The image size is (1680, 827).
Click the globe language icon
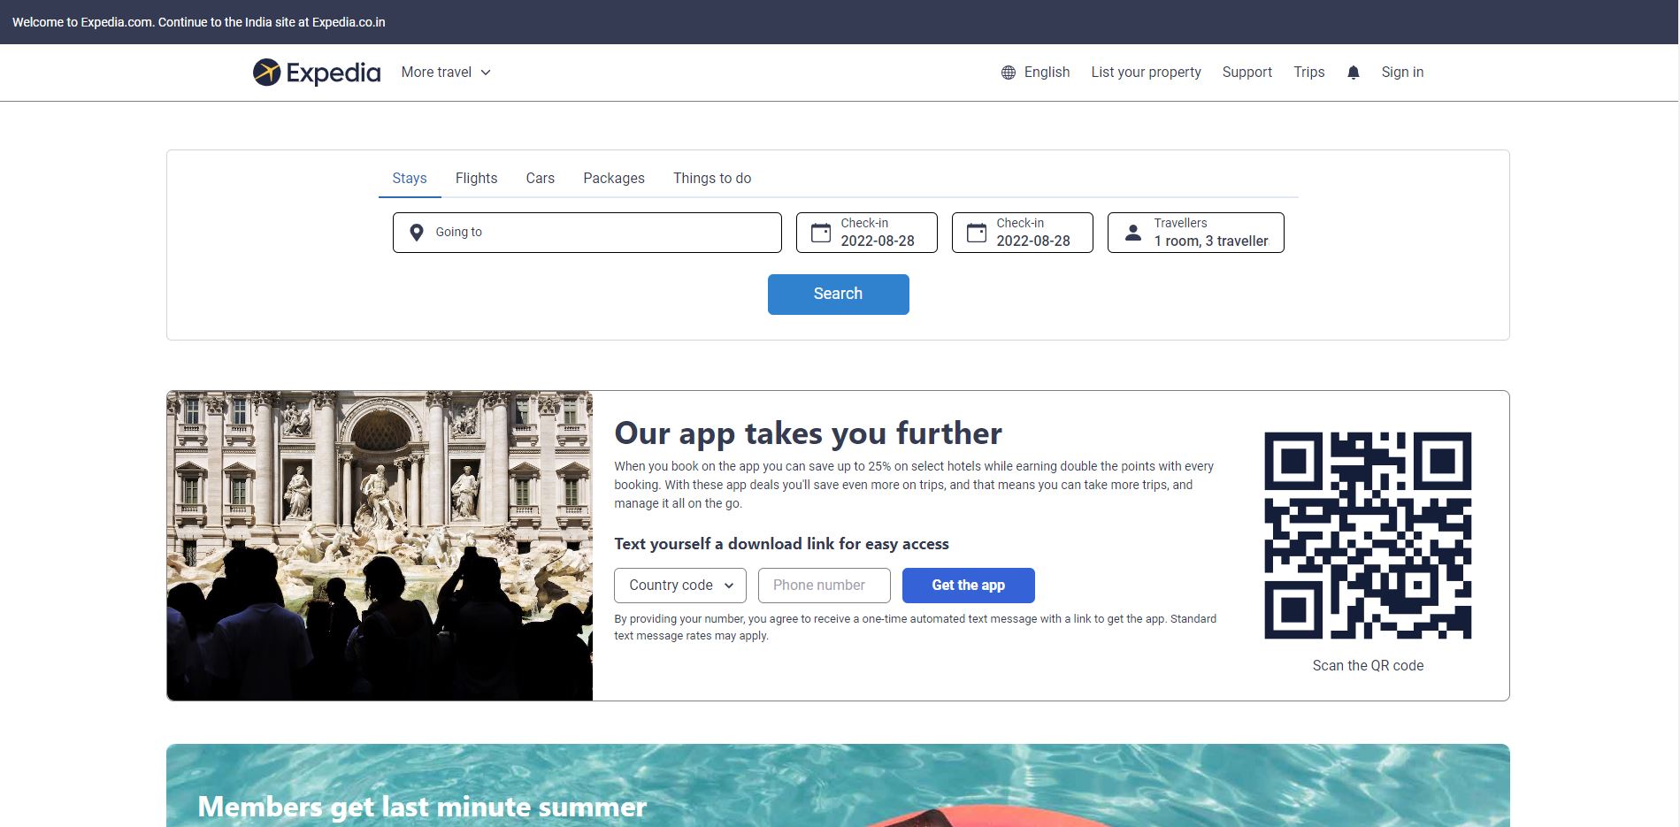coord(1009,73)
